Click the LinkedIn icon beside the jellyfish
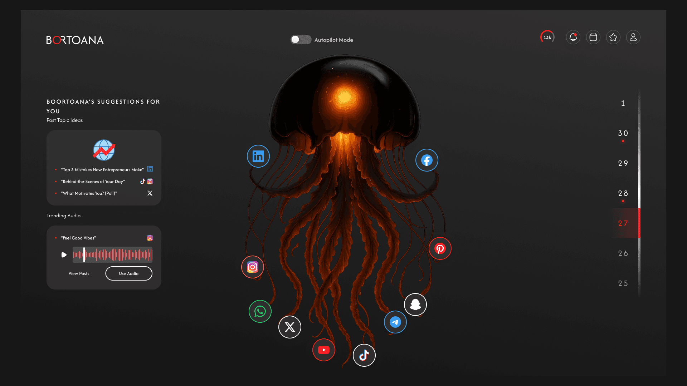This screenshot has height=386, width=687. (258, 156)
